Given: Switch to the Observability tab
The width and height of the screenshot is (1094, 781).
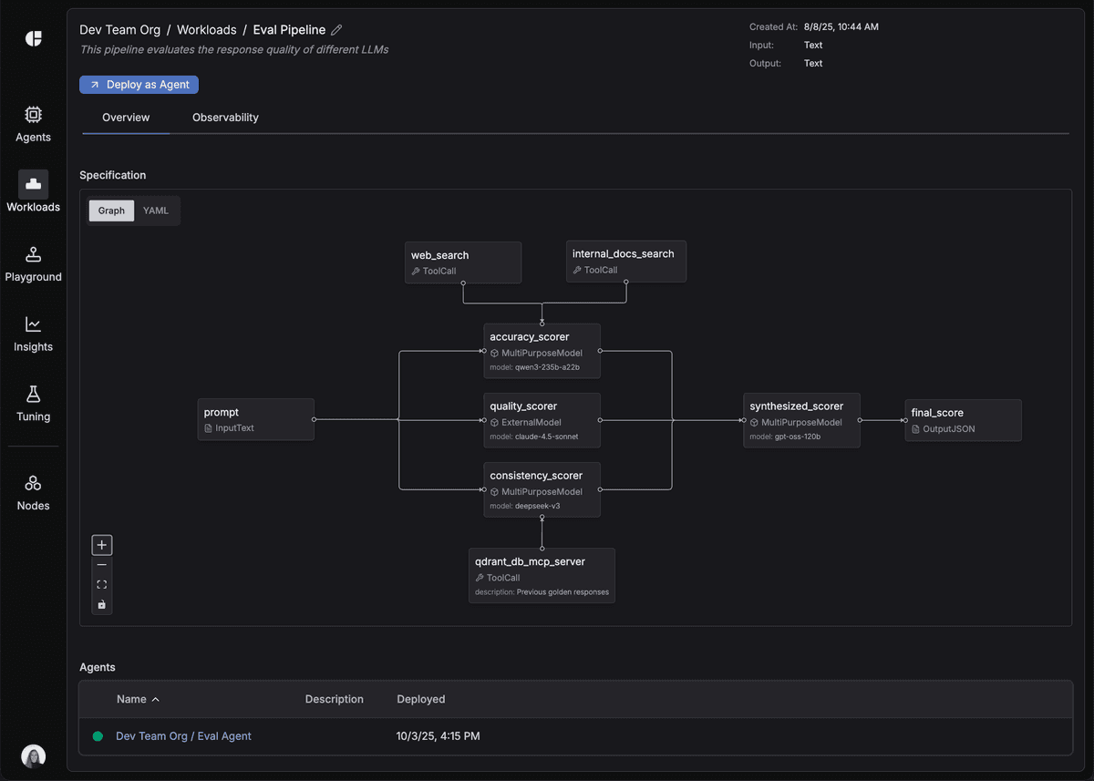Looking at the screenshot, I should click(x=224, y=117).
